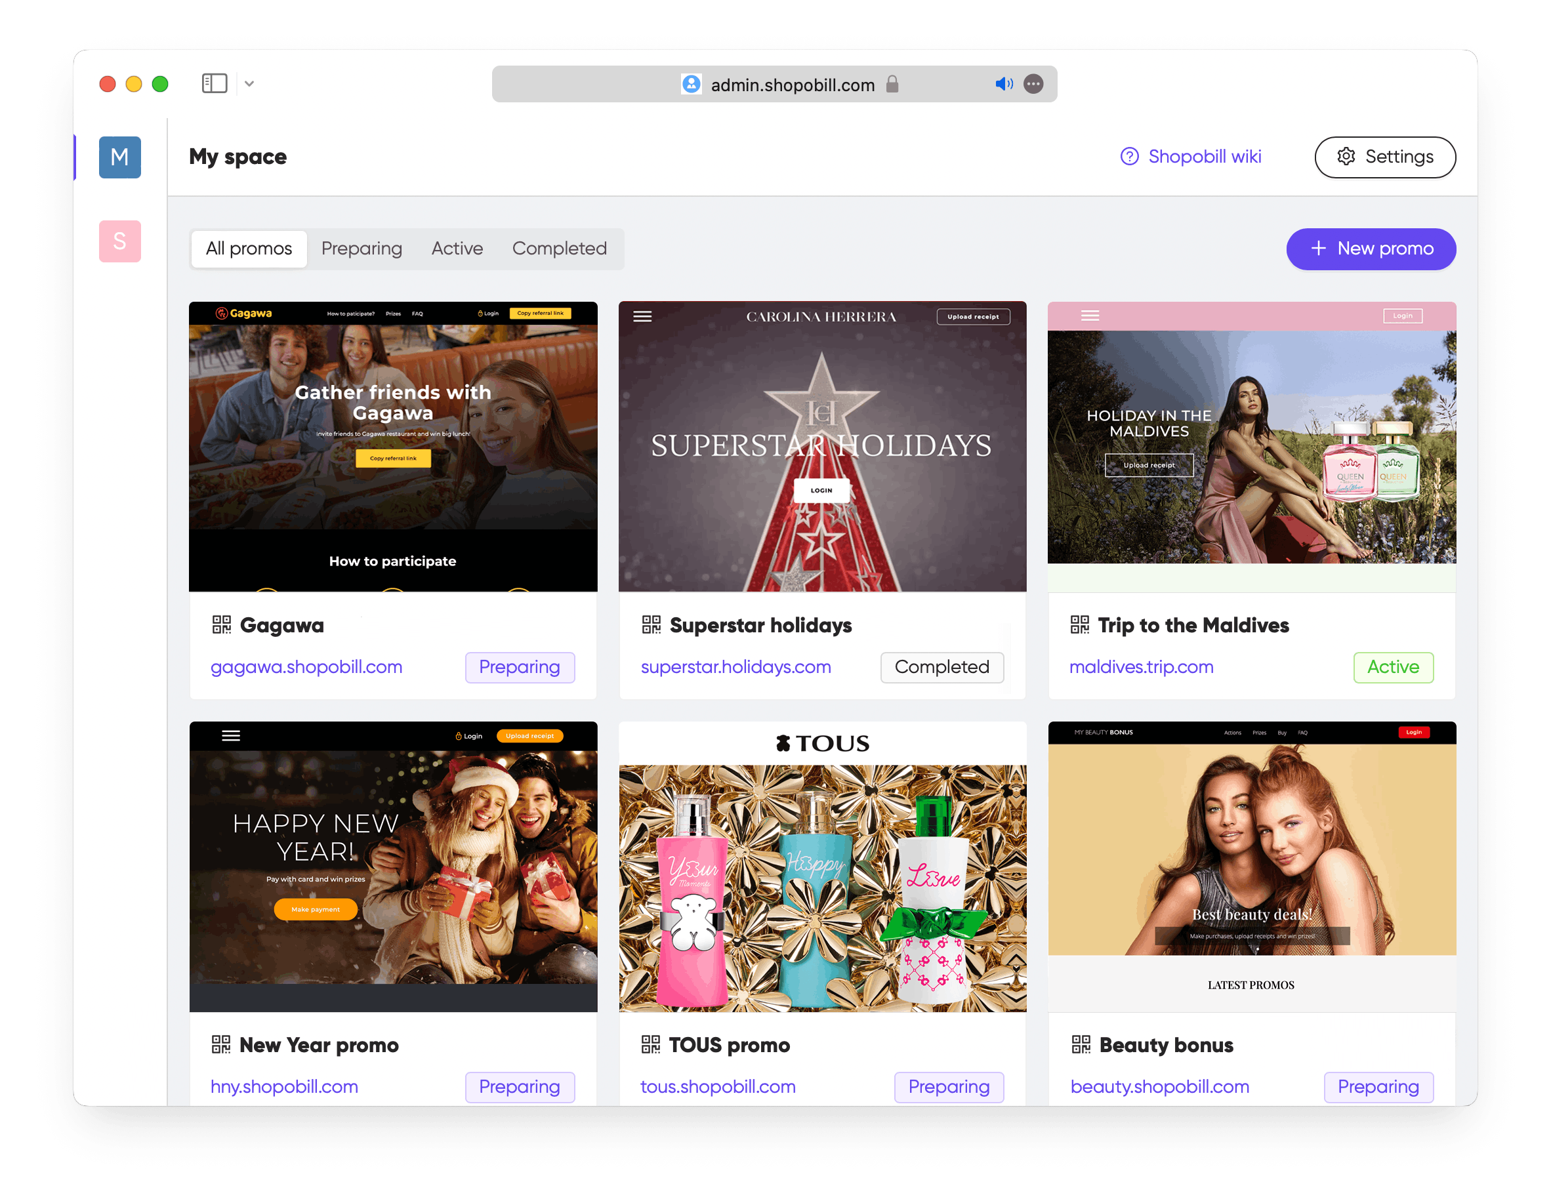The width and height of the screenshot is (1551, 1203).
Task: Switch to the M workspace
Action: point(119,157)
